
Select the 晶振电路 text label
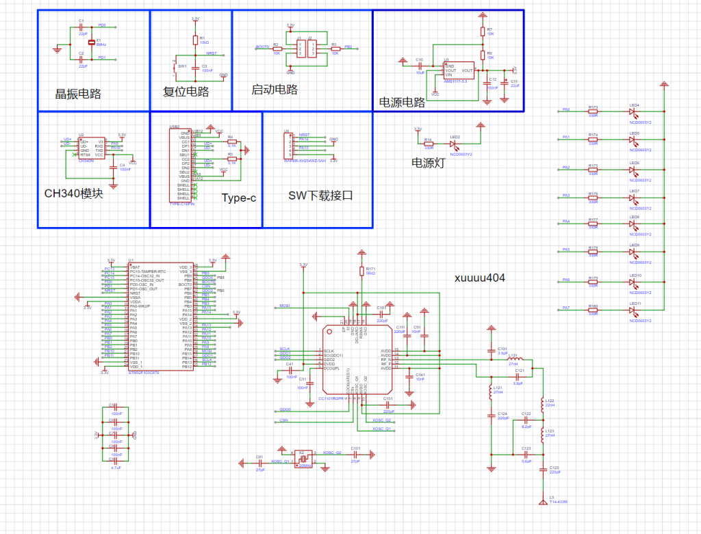78,94
